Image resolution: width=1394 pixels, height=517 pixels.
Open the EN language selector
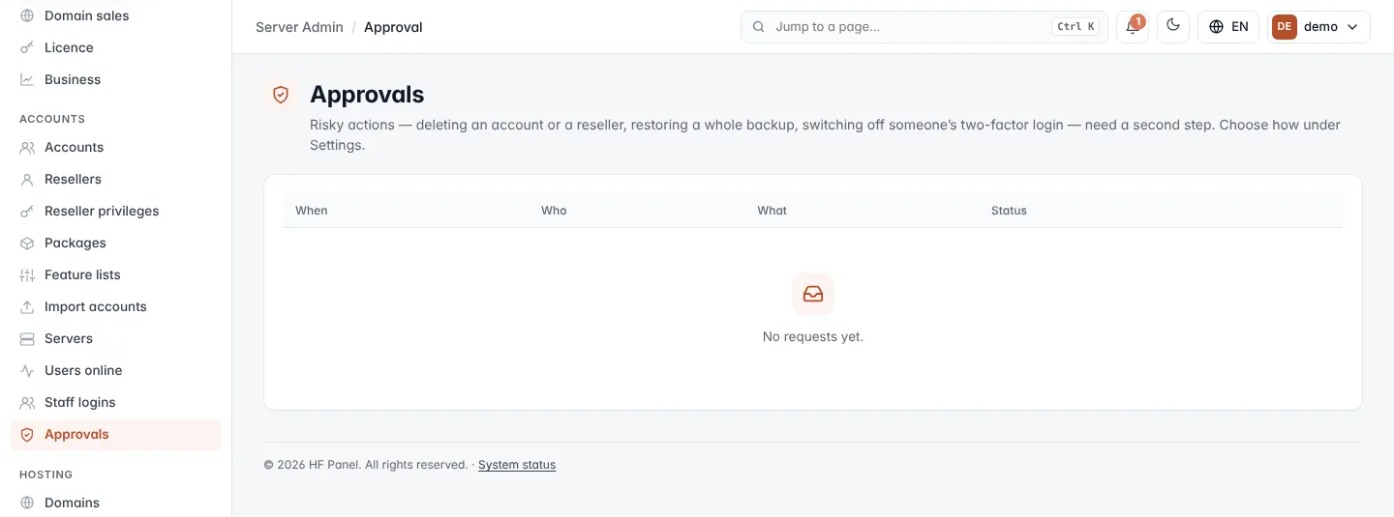click(1228, 27)
